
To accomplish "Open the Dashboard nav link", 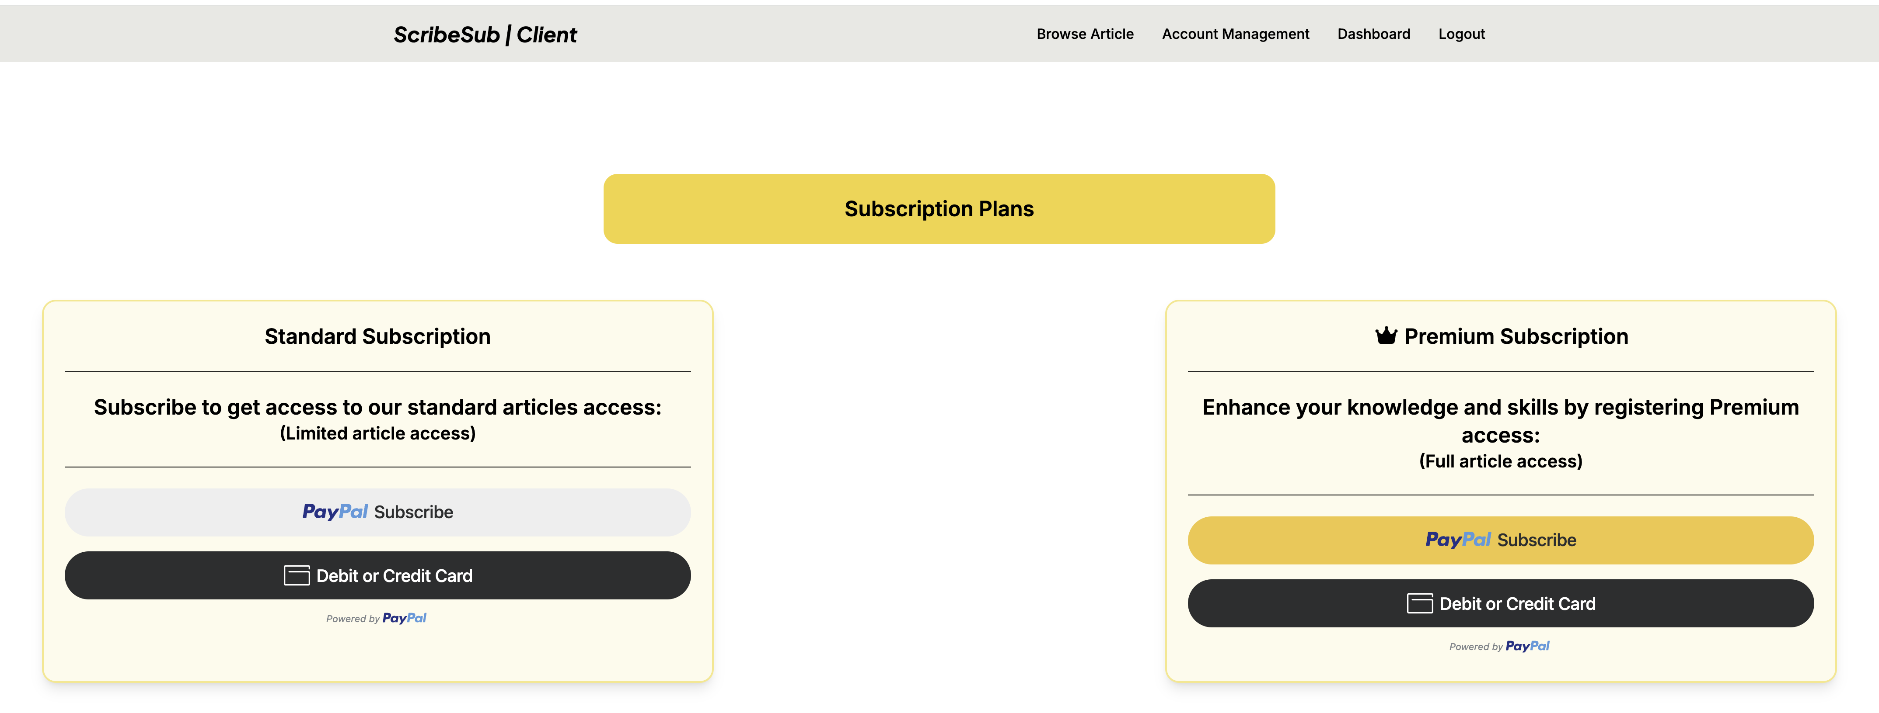I will click(x=1373, y=34).
